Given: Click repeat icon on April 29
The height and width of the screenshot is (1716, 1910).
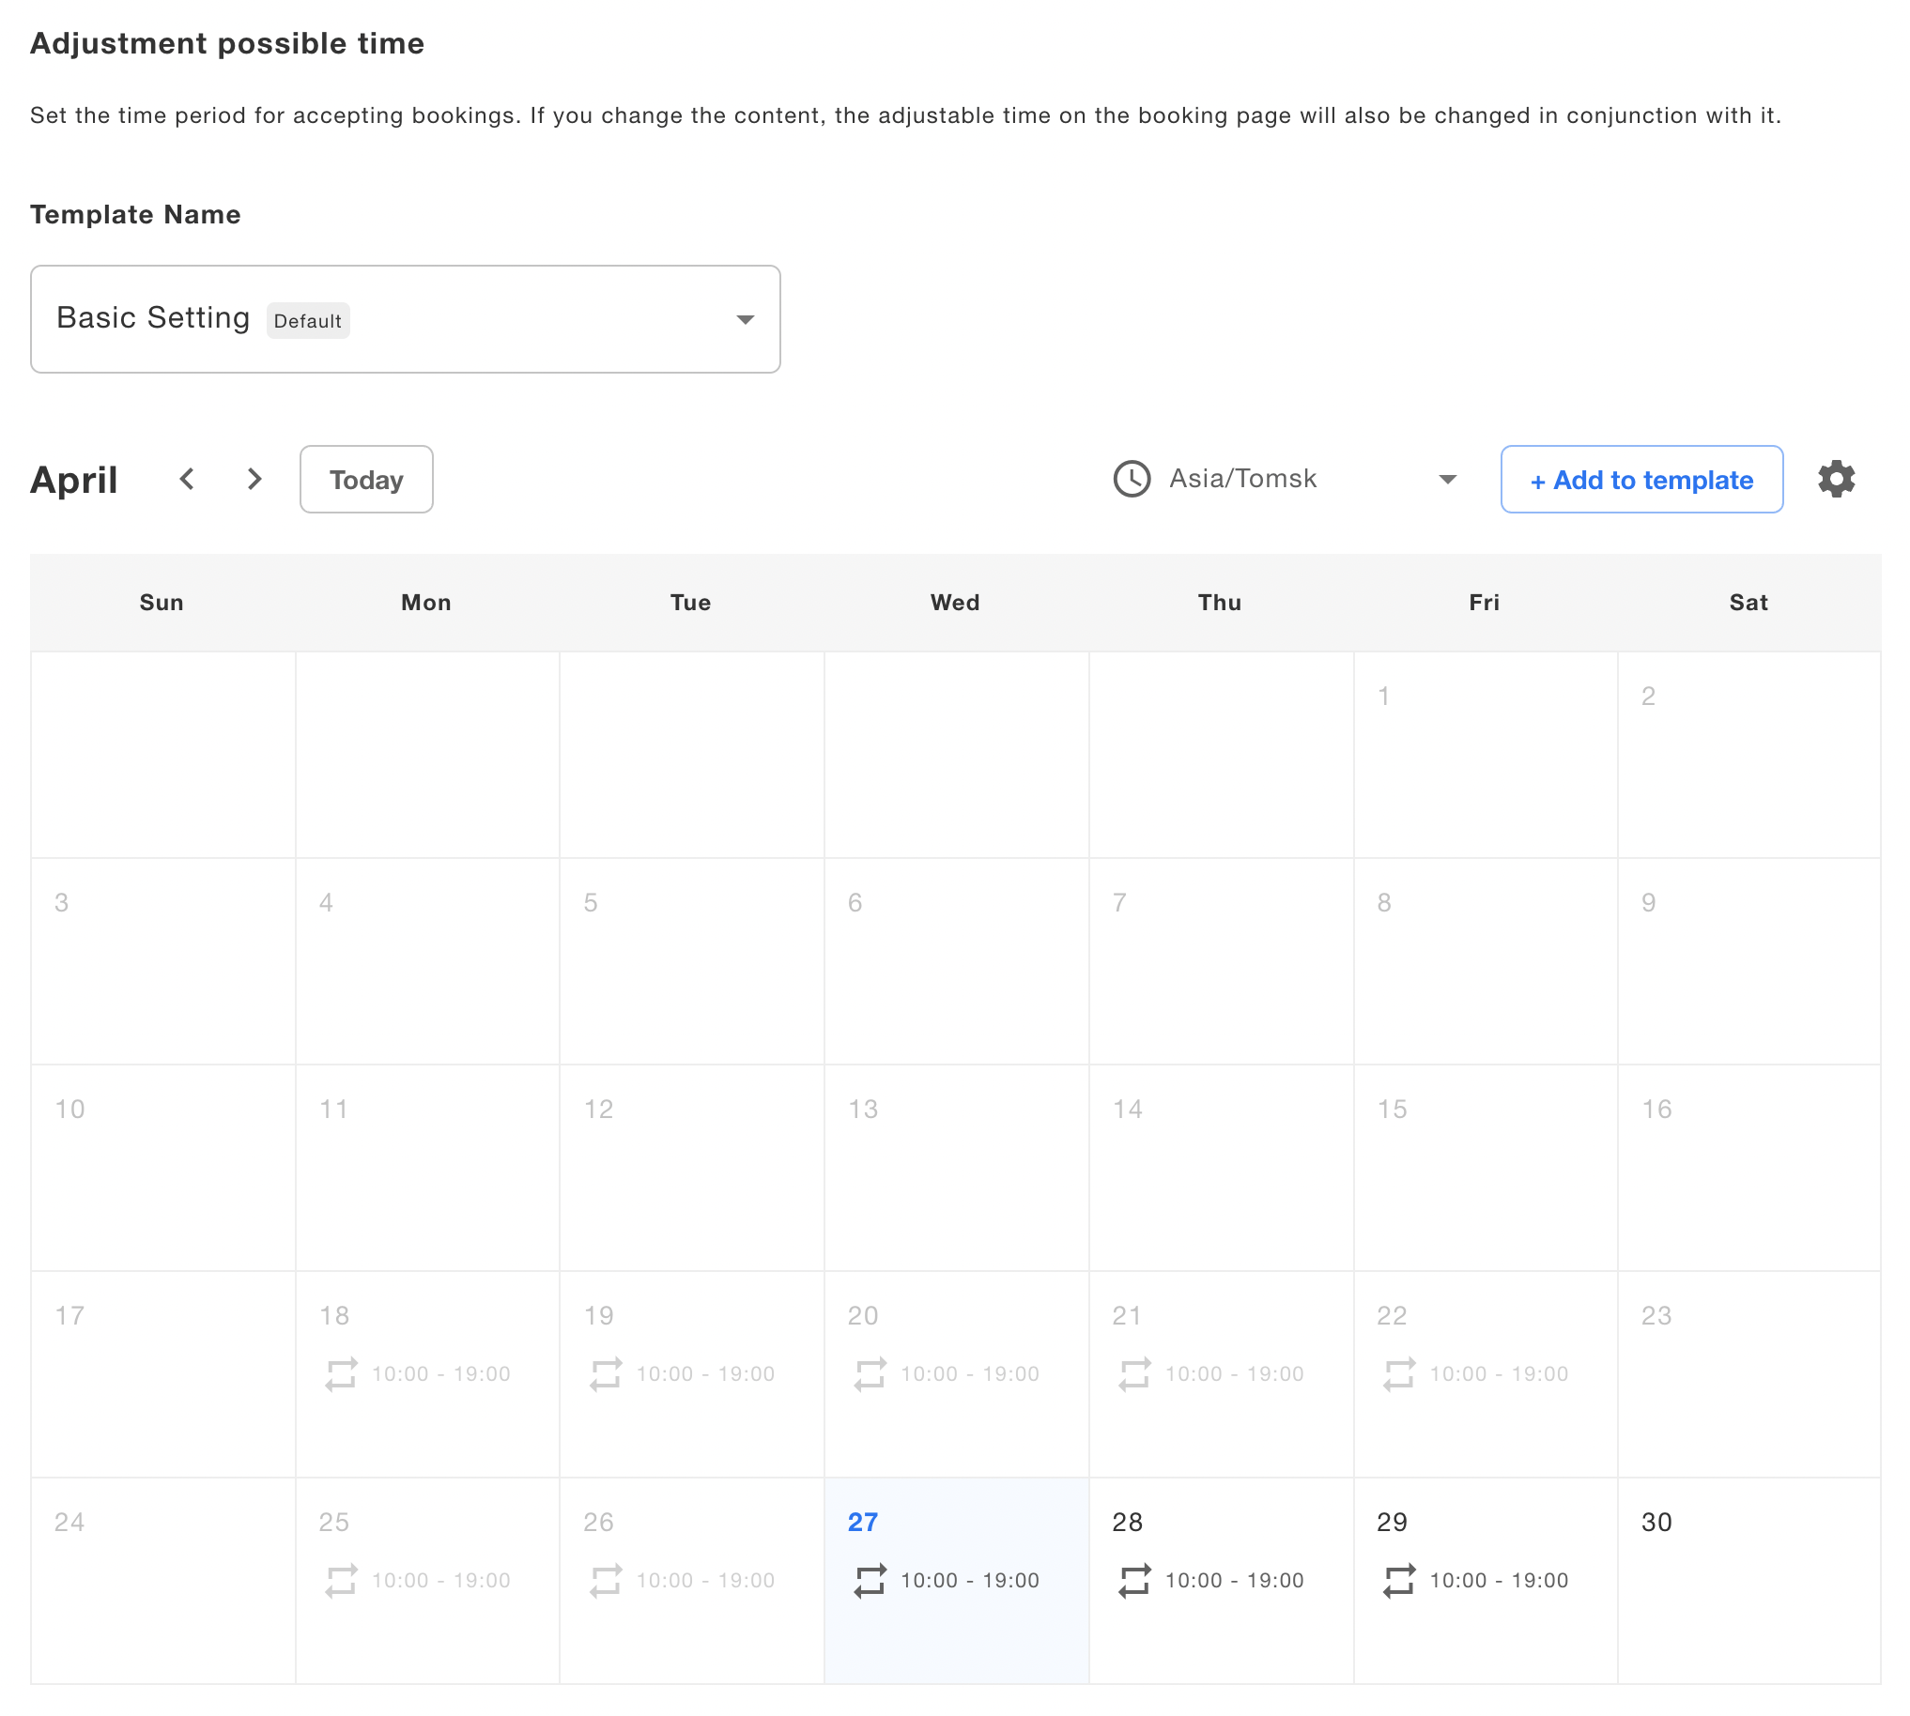Looking at the screenshot, I should coord(1399,1580).
